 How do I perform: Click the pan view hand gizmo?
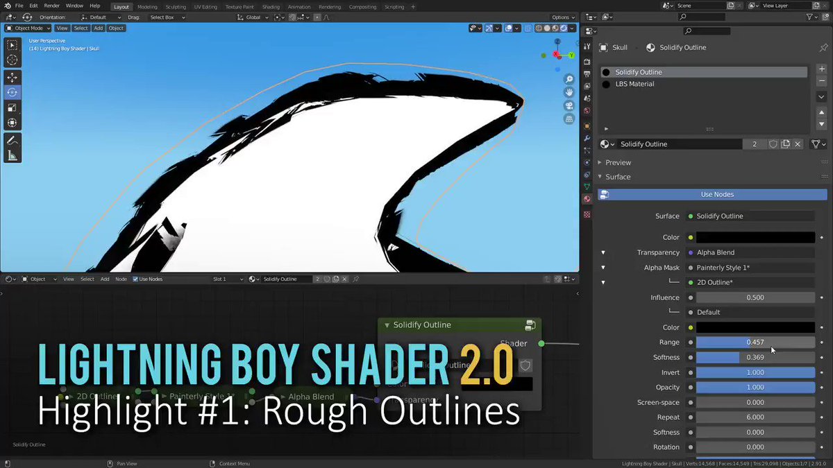click(x=569, y=92)
